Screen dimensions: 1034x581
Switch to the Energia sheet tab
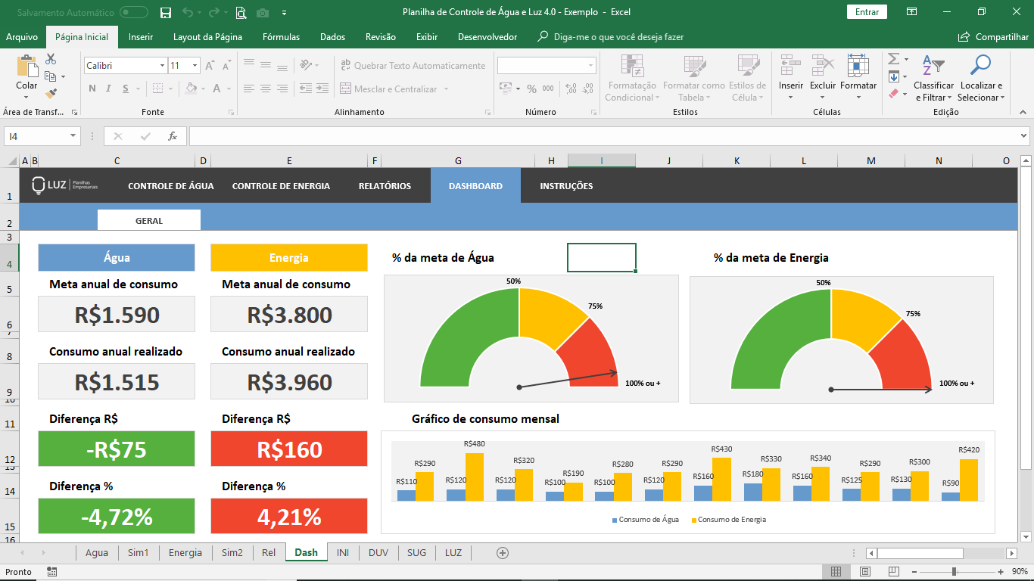pyautogui.click(x=185, y=553)
